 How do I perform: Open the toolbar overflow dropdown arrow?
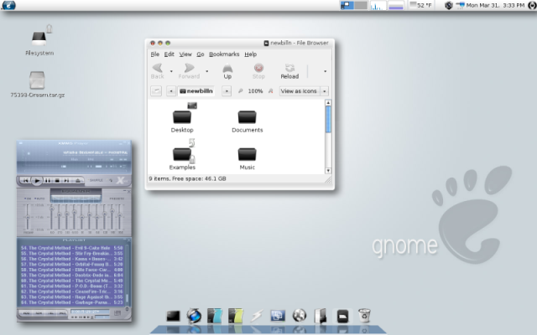(x=325, y=71)
